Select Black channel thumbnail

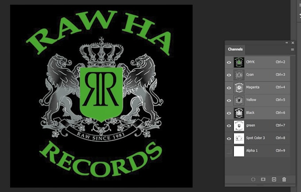click(x=239, y=113)
